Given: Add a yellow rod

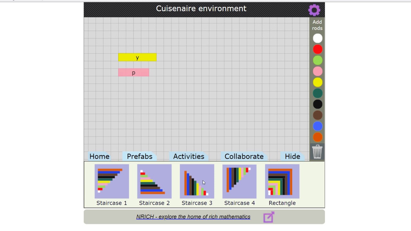Looking at the screenshot, I should point(318,82).
